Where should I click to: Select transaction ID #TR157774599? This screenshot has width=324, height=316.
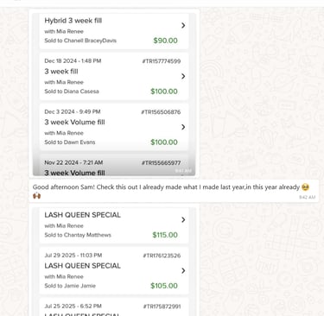pos(162,61)
